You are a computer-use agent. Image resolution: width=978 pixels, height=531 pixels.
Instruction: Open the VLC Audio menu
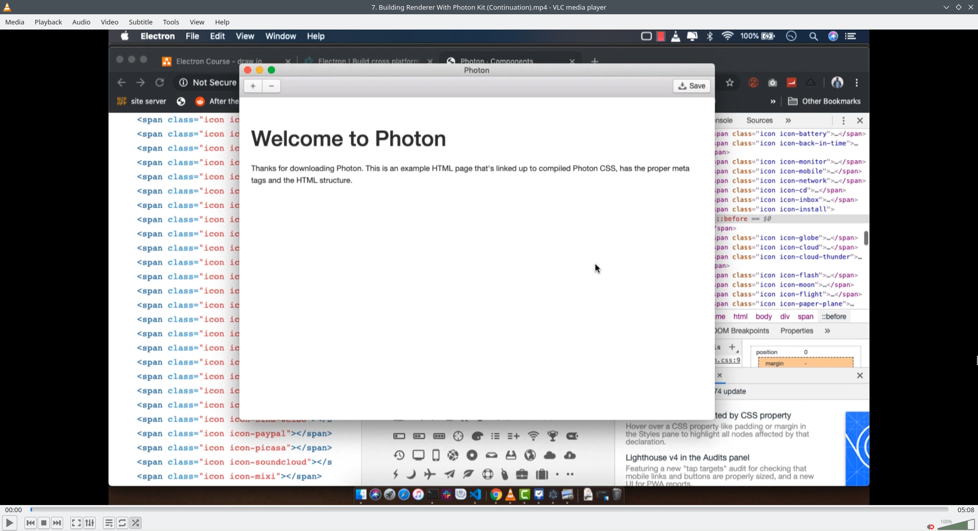tap(81, 22)
